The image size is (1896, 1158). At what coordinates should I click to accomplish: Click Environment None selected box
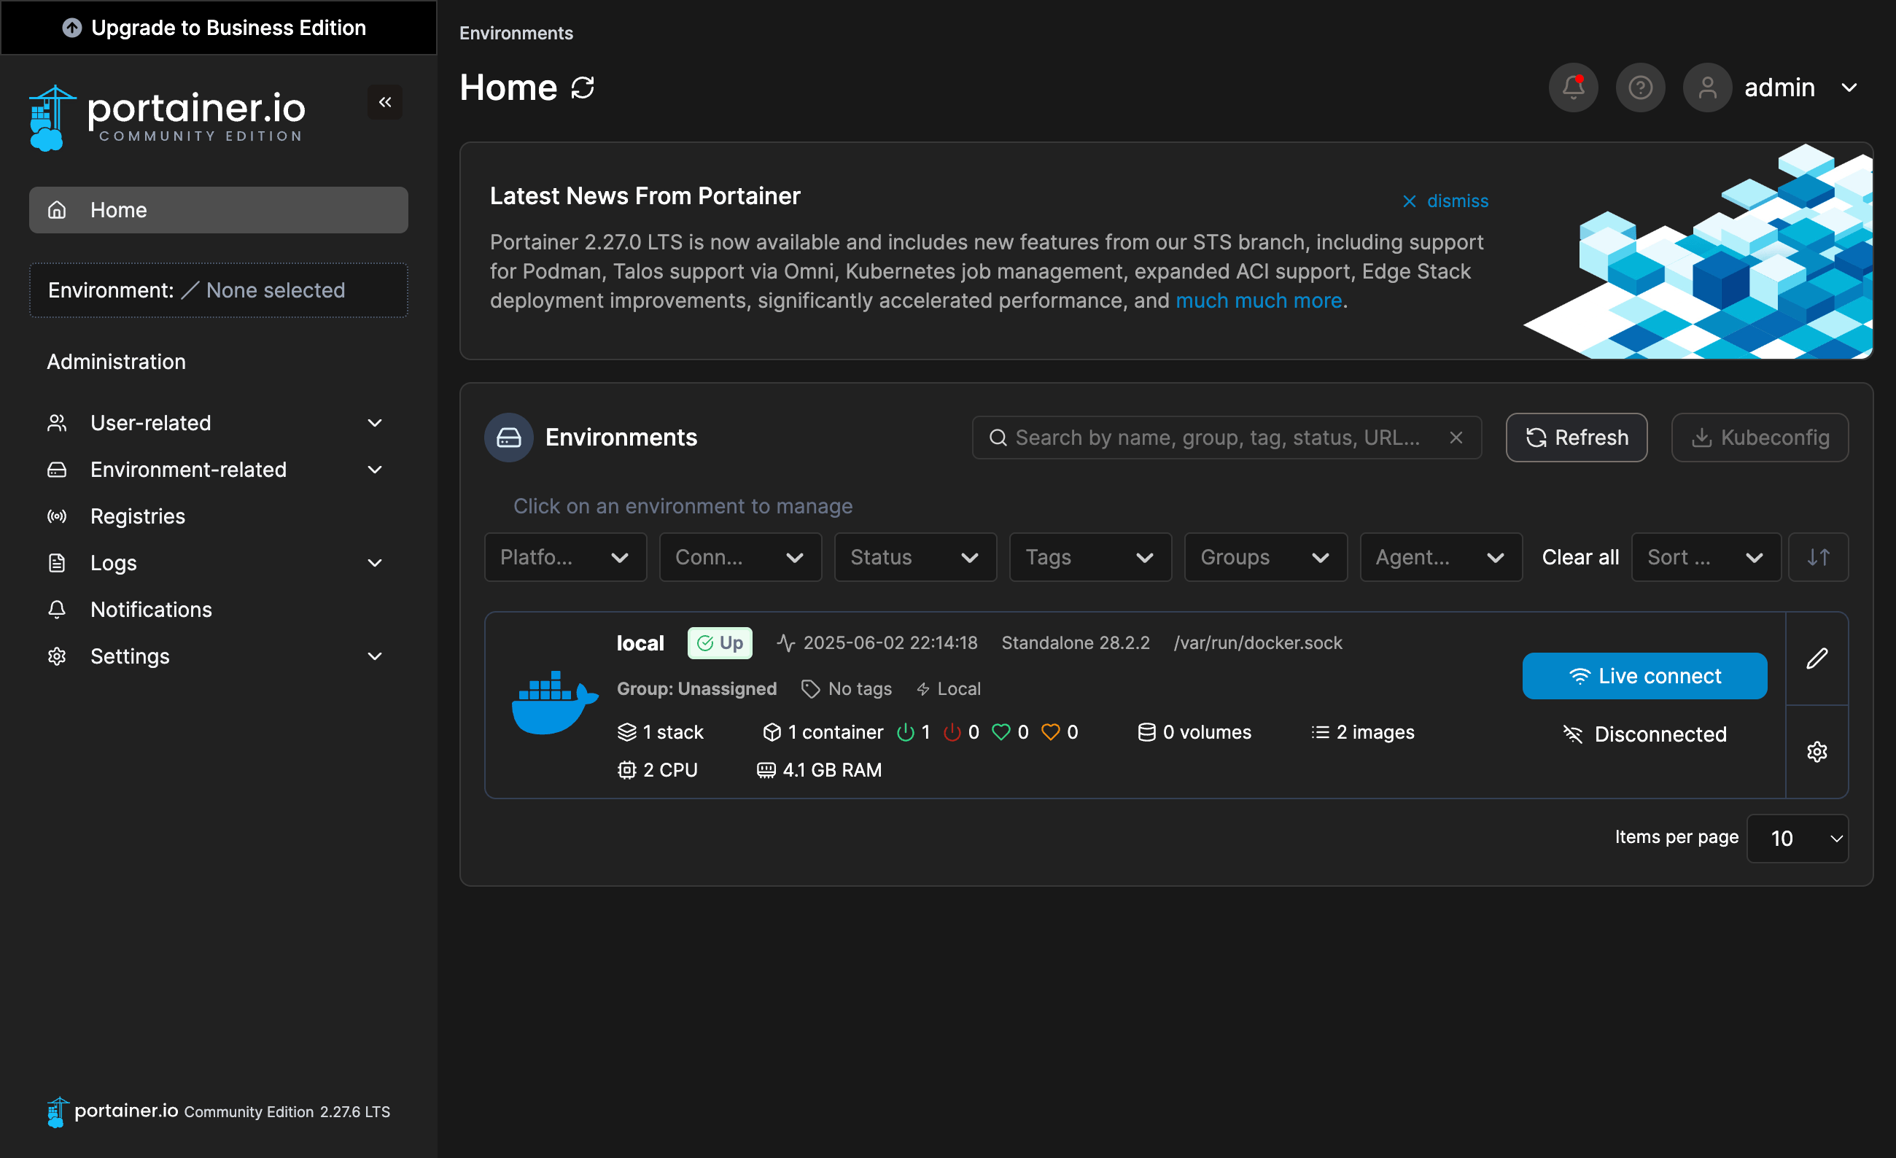click(219, 290)
